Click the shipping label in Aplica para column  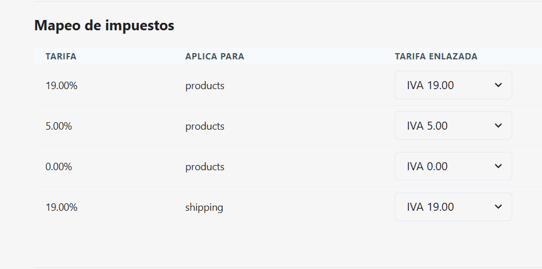coord(204,207)
